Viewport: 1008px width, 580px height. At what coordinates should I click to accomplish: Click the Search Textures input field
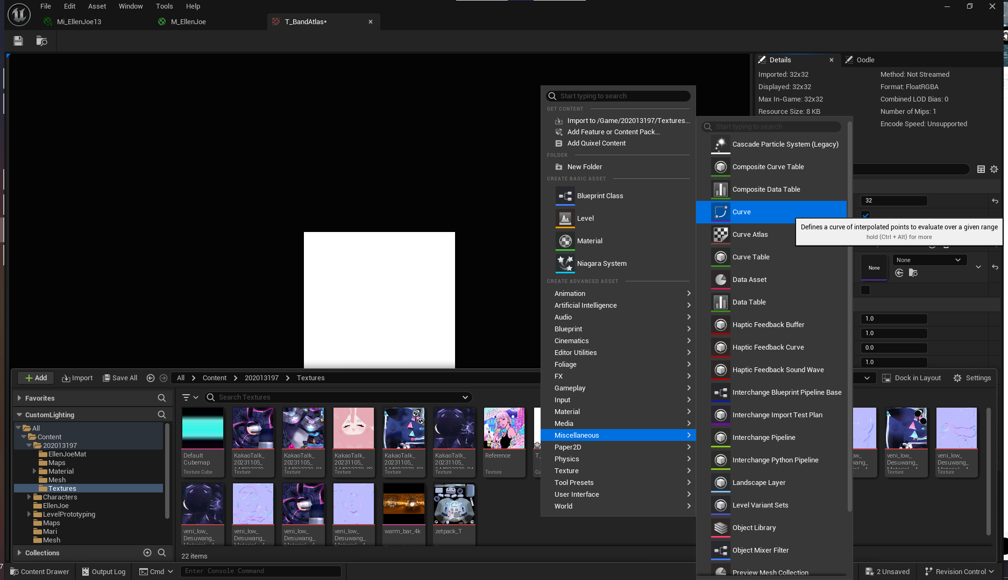point(339,397)
